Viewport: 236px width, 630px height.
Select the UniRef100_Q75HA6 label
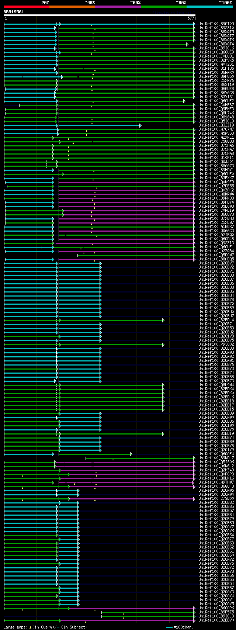(x=216, y=146)
